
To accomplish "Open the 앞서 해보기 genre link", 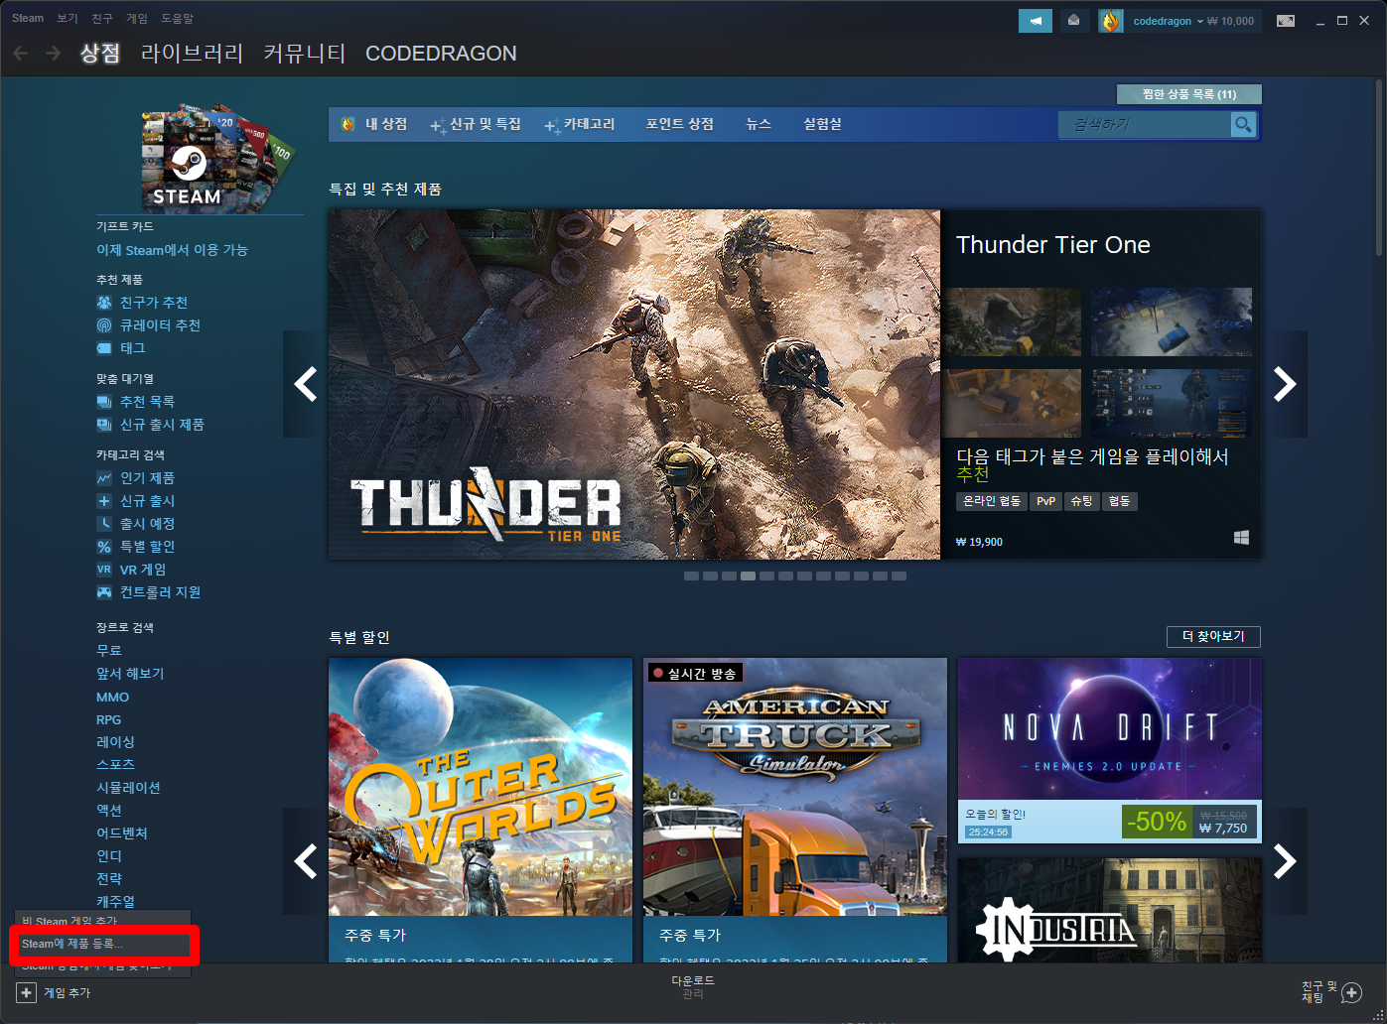I will pos(130,674).
